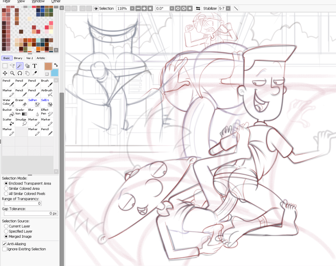Swap foreground and background colors
This screenshot has width=336, height=266.
click(x=56, y=65)
